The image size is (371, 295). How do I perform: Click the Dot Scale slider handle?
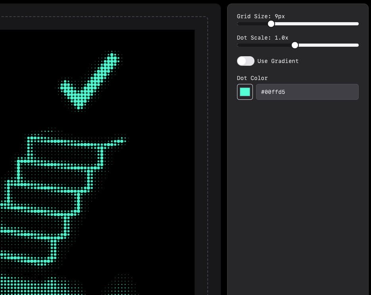[x=295, y=45]
